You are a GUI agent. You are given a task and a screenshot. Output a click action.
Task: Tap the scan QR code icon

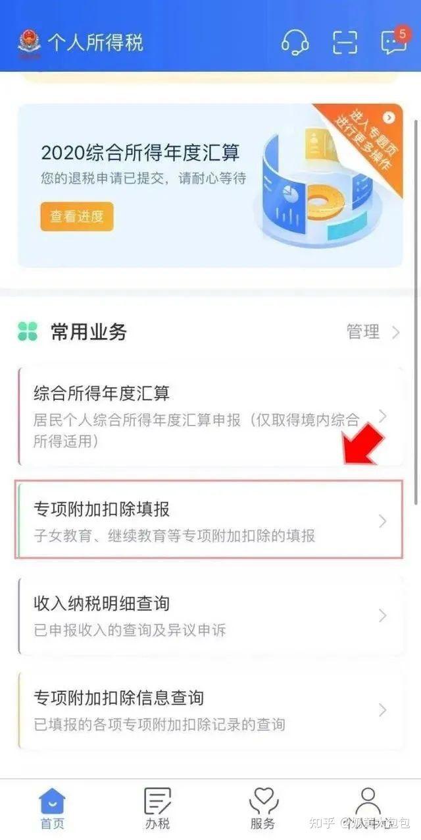344,42
